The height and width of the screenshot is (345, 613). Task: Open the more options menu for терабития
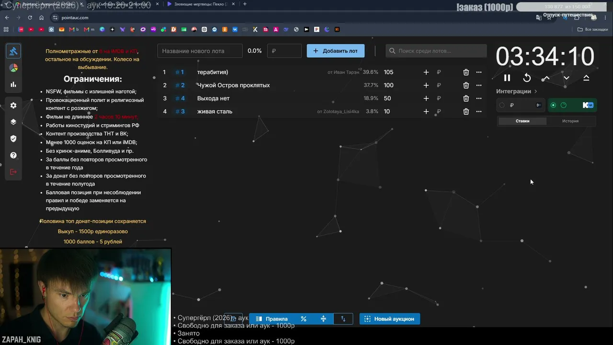point(479,72)
